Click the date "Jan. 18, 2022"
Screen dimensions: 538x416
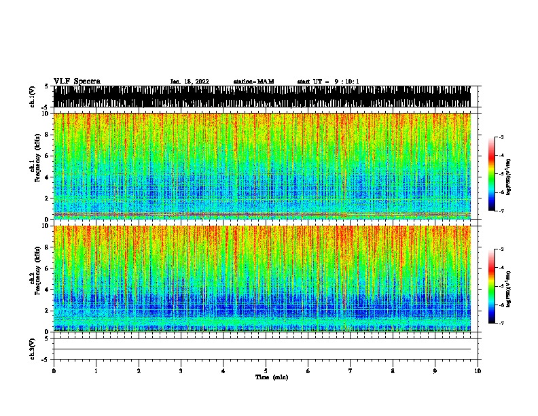click(x=190, y=82)
